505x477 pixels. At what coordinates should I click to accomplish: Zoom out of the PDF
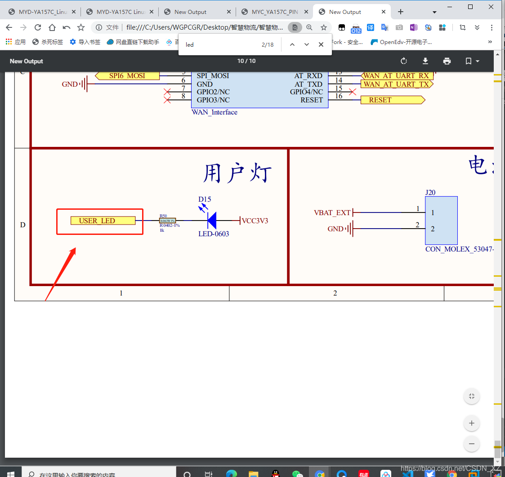(x=472, y=444)
